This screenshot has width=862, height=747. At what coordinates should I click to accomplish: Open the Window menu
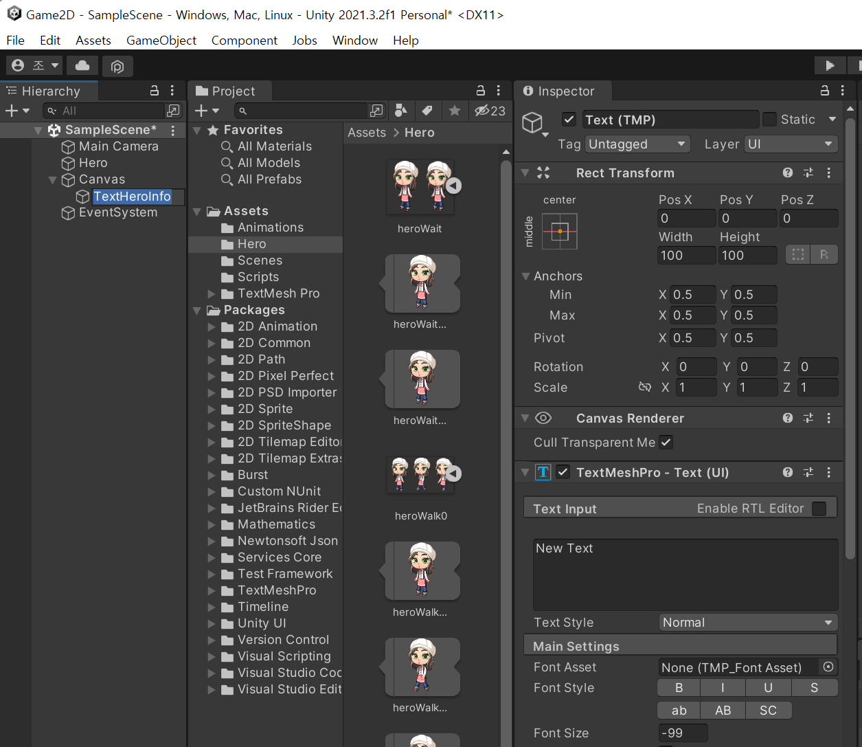point(355,41)
